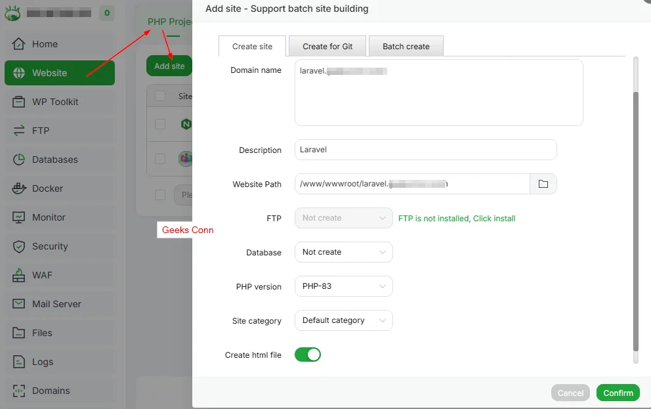Open the Database dropdown
Screen dimensions: 651x409
[x=343, y=252]
